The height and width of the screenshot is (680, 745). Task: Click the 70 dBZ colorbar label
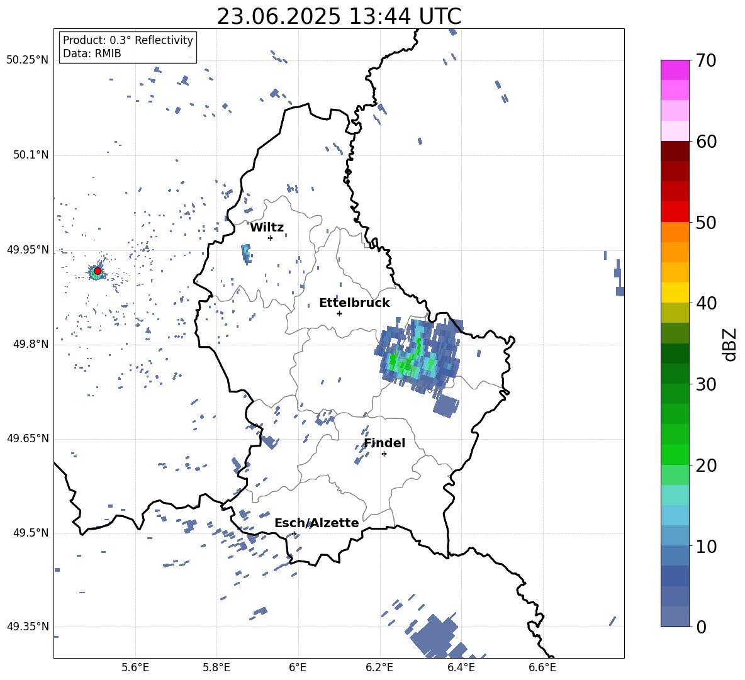(x=705, y=61)
